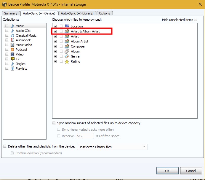The height and width of the screenshot is (180, 205).
Task: Enable Hide unselected items checkbox
Action: point(196,20)
